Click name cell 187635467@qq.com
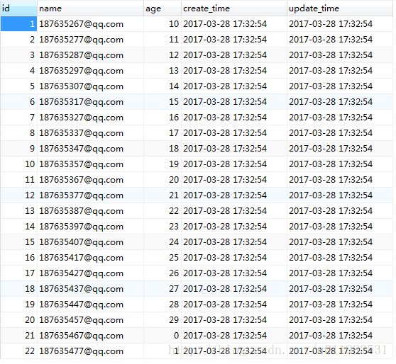 pos(90,336)
